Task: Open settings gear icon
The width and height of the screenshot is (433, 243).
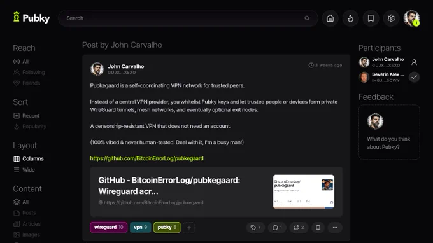Action: [x=391, y=18]
